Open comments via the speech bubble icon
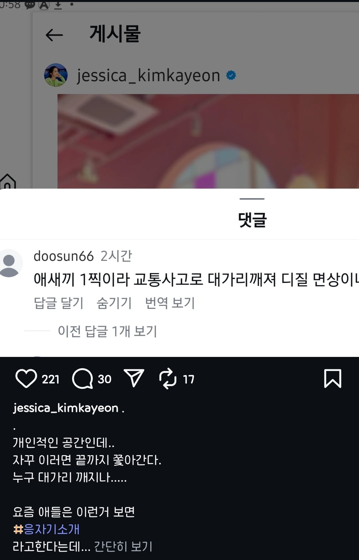359x560 pixels. (x=82, y=379)
